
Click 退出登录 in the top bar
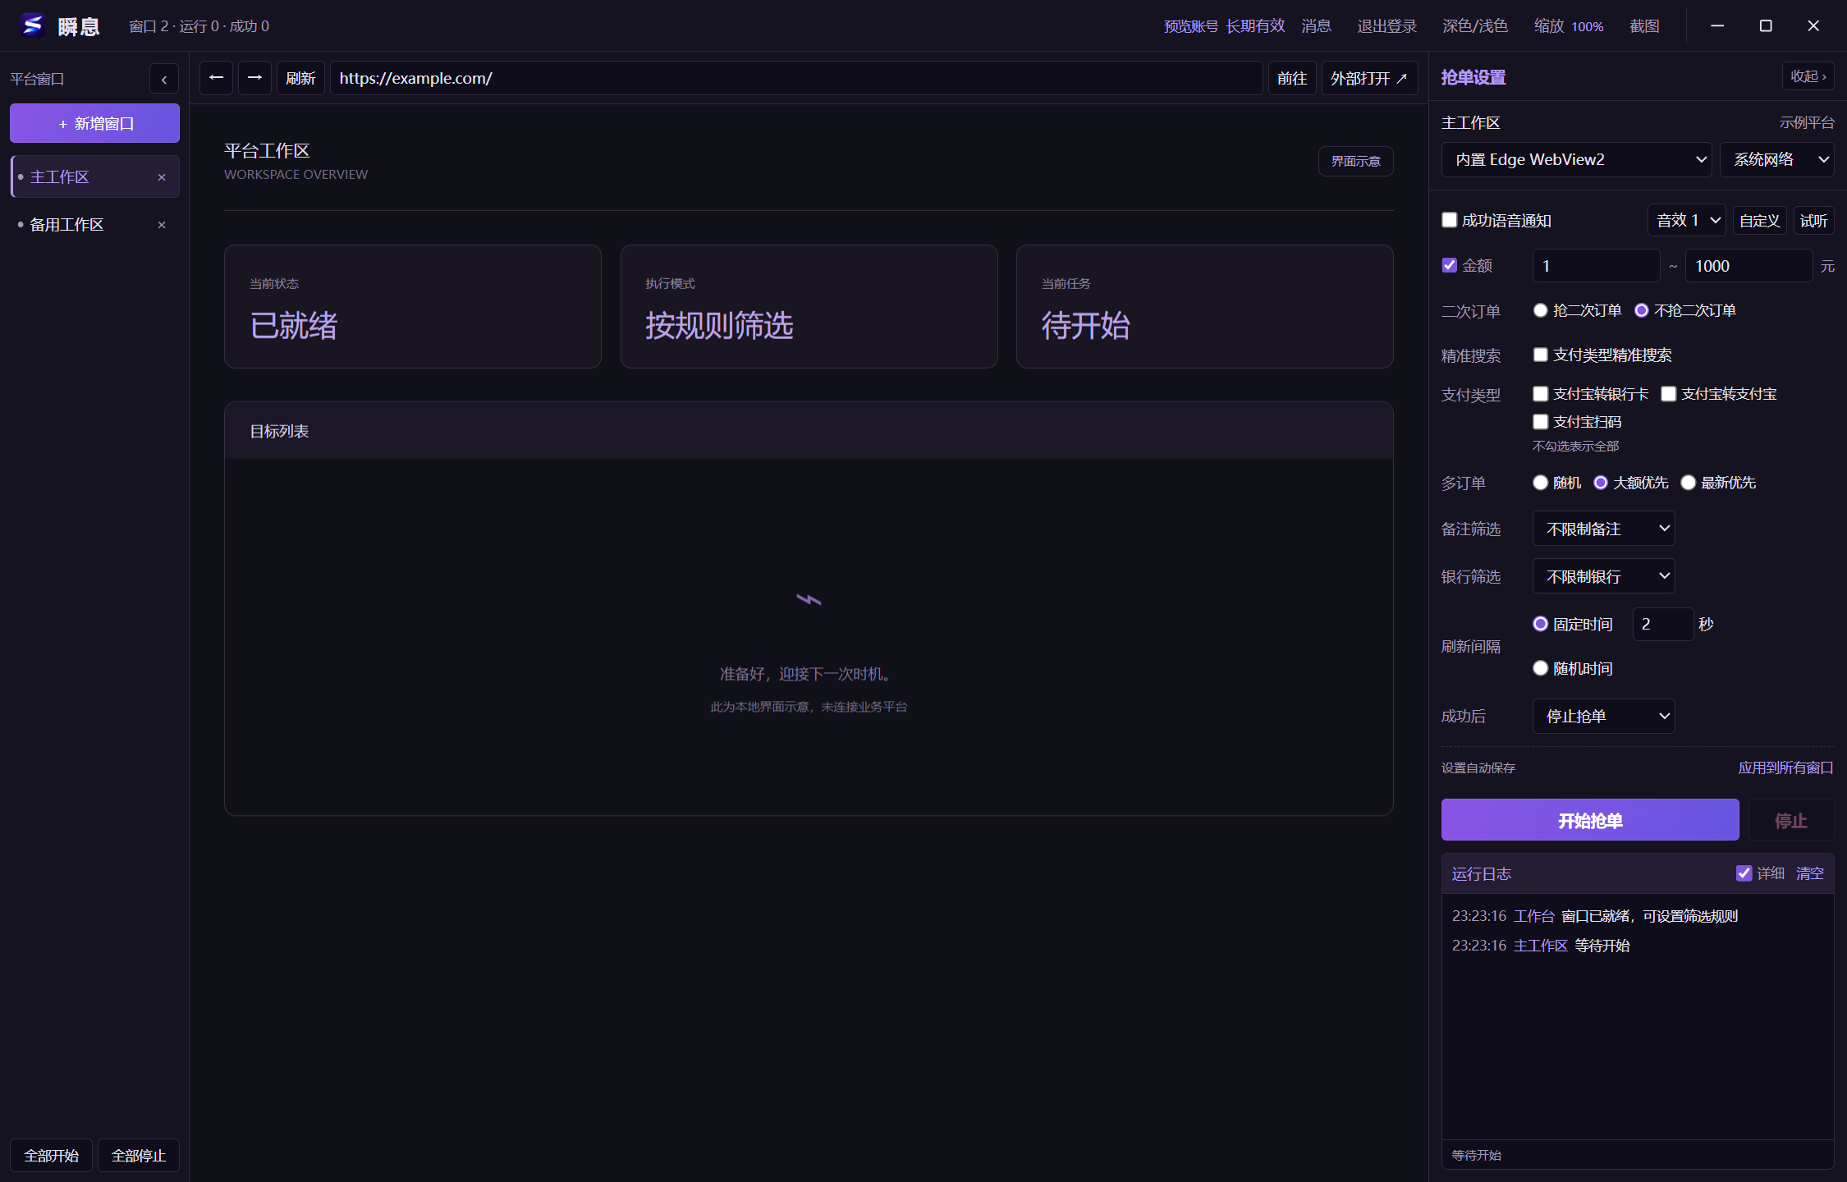pyautogui.click(x=1386, y=26)
